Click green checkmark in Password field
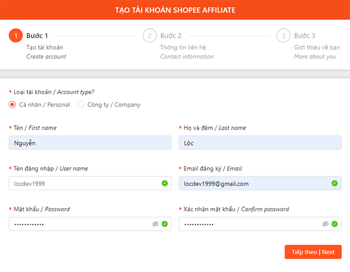The image size is (350, 272). pyautogui.click(x=164, y=224)
